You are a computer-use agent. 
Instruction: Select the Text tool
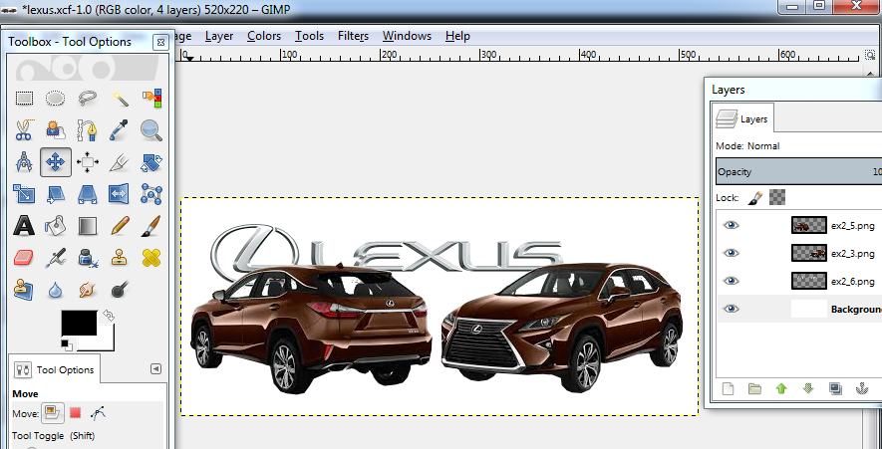tap(23, 226)
